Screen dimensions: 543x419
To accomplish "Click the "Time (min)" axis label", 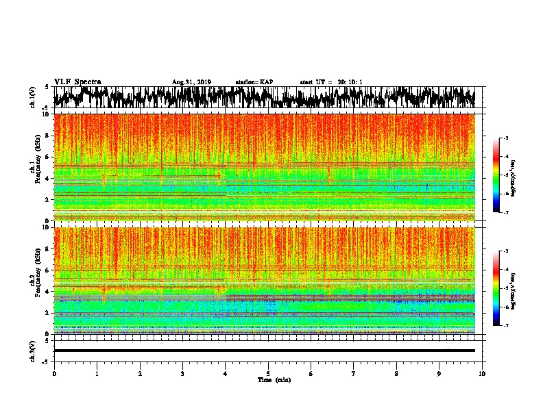I will click(x=274, y=380).
